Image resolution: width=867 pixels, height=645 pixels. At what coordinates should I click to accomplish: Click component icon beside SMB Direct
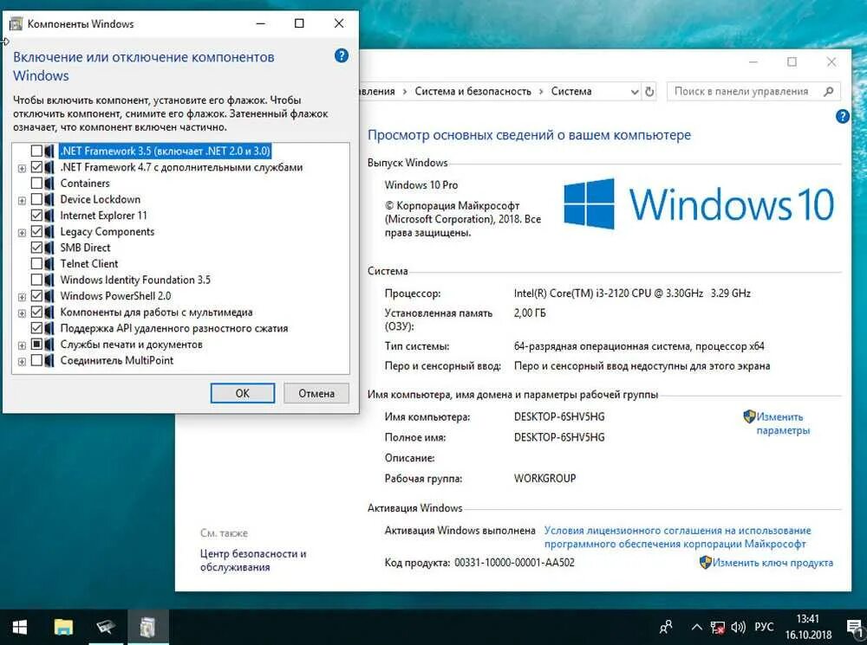point(49,248)
